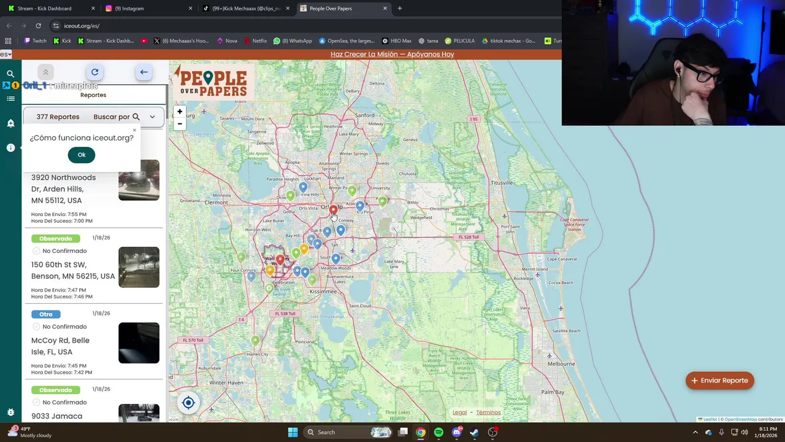Collapse panel with double-chevron up button

(45, 72)
